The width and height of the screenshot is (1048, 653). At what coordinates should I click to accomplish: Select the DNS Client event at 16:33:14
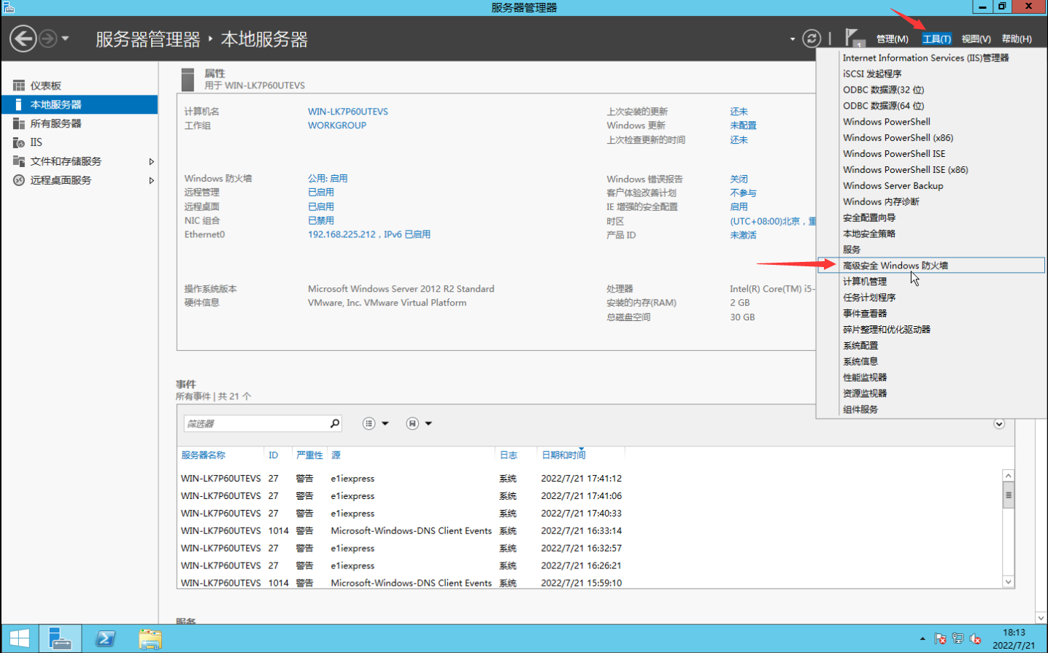coord(590,531)
